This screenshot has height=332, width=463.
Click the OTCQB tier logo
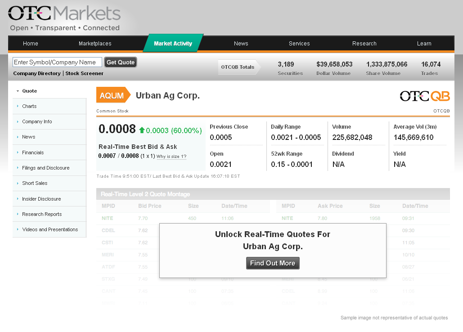(425, 96)
